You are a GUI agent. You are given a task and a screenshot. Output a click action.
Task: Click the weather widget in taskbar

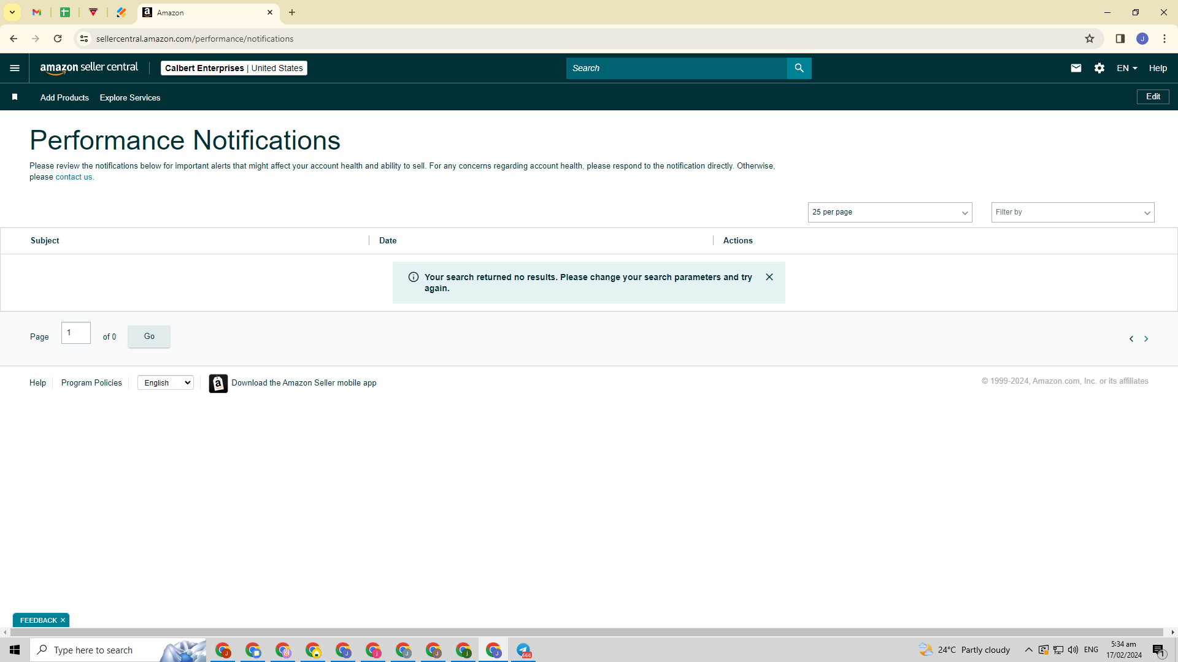[x=964, y=650]
